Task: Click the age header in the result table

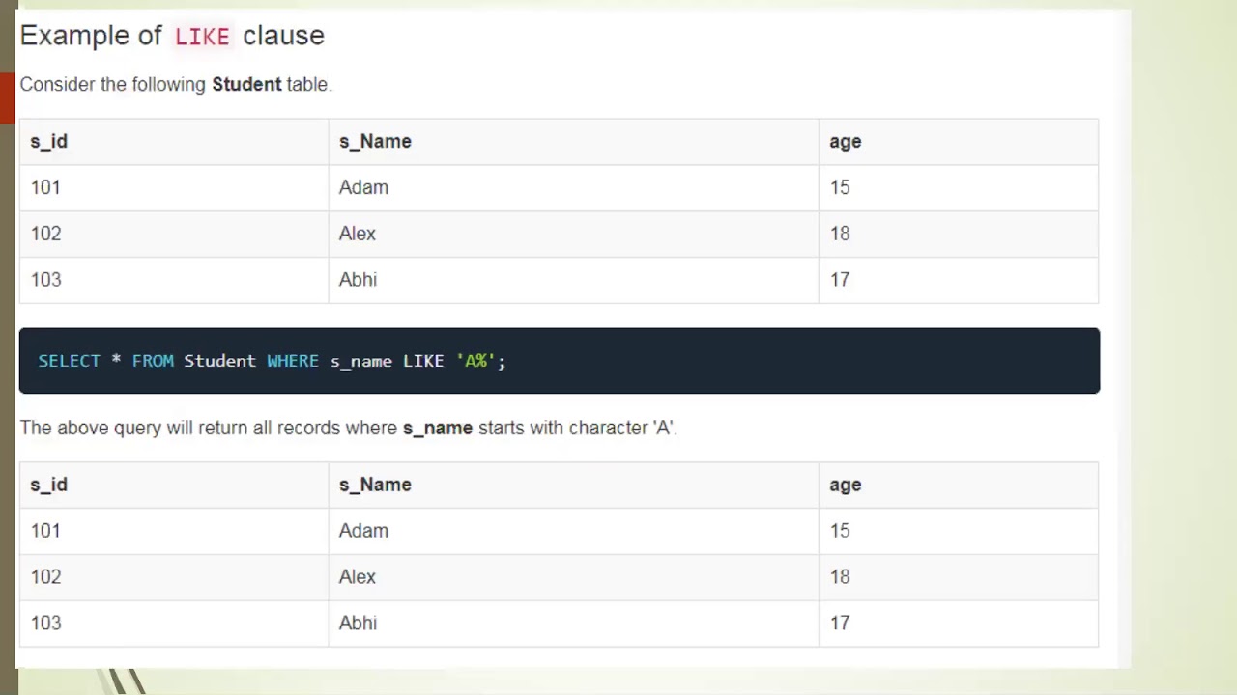Action: point(845,485)
